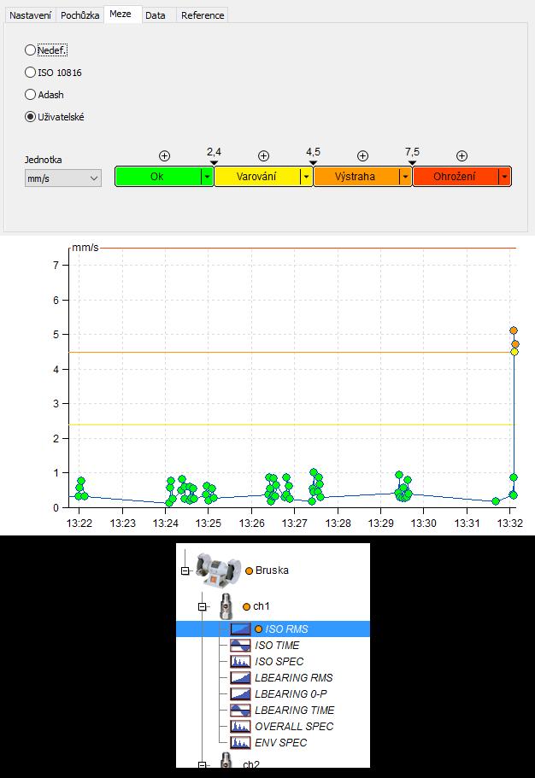Click the LBEARING RMS trend icon
The image size is (535, 778).
coord(240,678)
